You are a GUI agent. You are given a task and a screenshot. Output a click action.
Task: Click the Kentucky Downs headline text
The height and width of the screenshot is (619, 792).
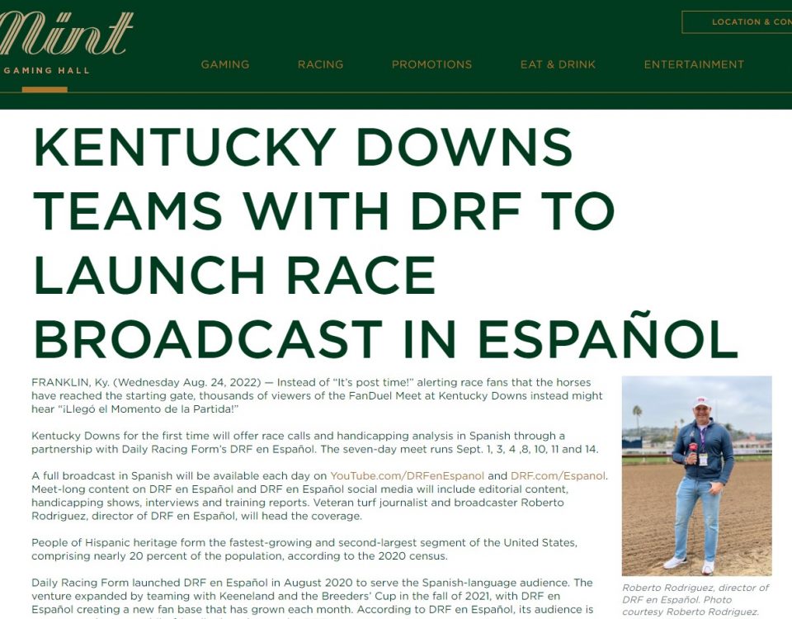(x=386, y=242)
